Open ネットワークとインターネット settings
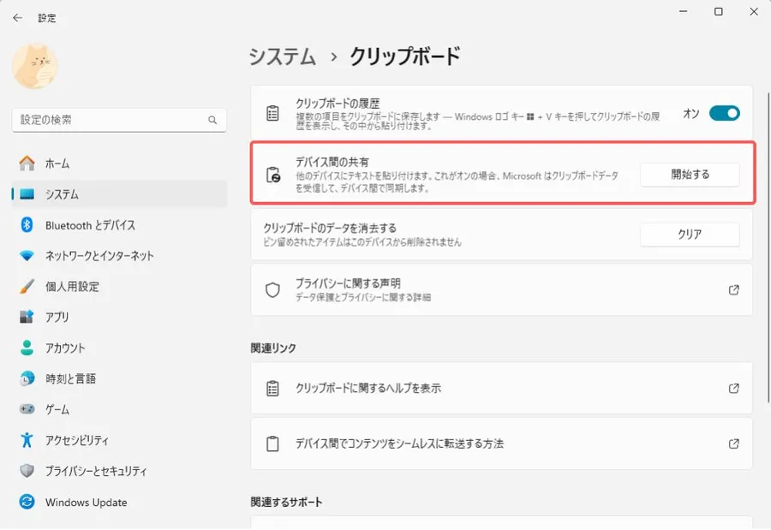771x530 pixels. point(99,256)
